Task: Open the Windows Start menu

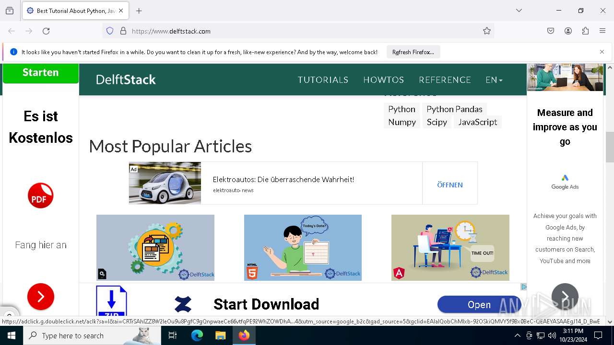Action: tap(12, 335)
